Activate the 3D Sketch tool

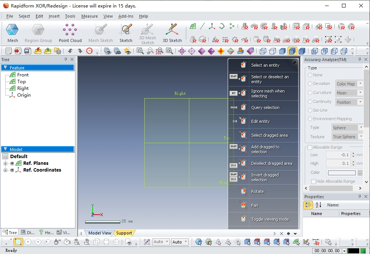[x=172, y=33]
